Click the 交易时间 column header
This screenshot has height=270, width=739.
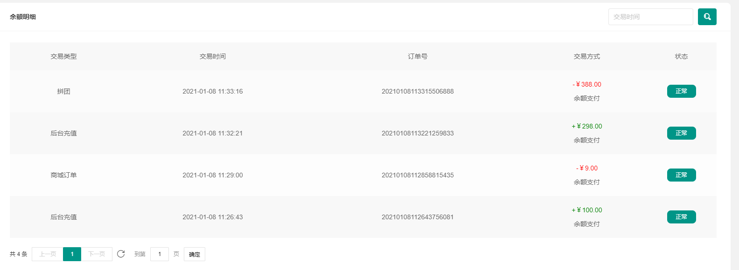213,56
